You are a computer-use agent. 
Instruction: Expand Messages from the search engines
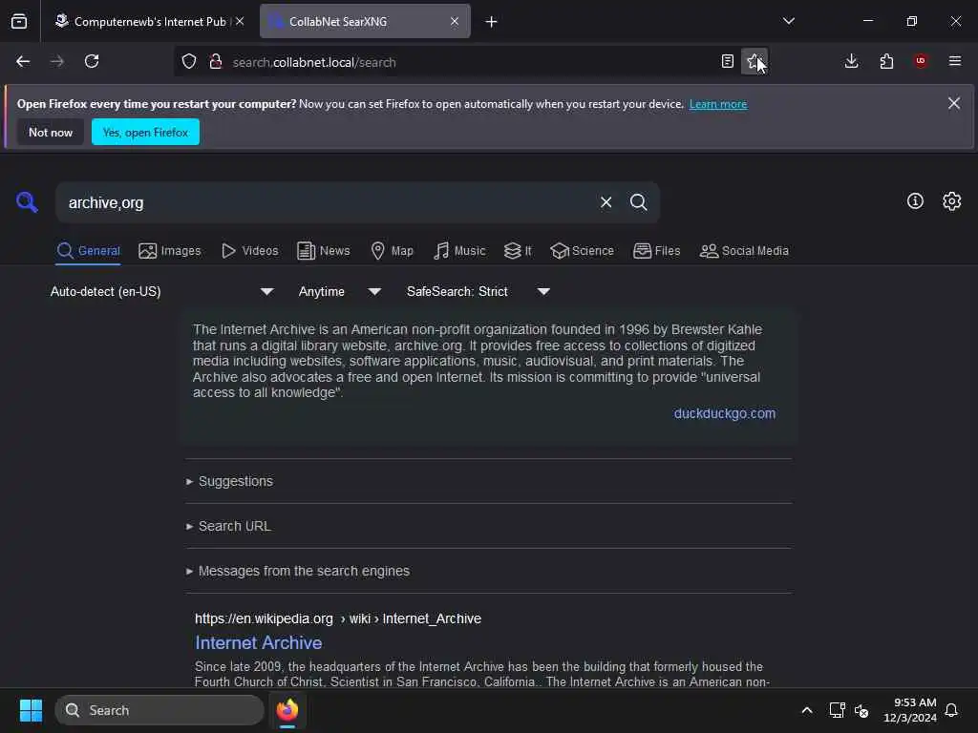coord(298,571)
